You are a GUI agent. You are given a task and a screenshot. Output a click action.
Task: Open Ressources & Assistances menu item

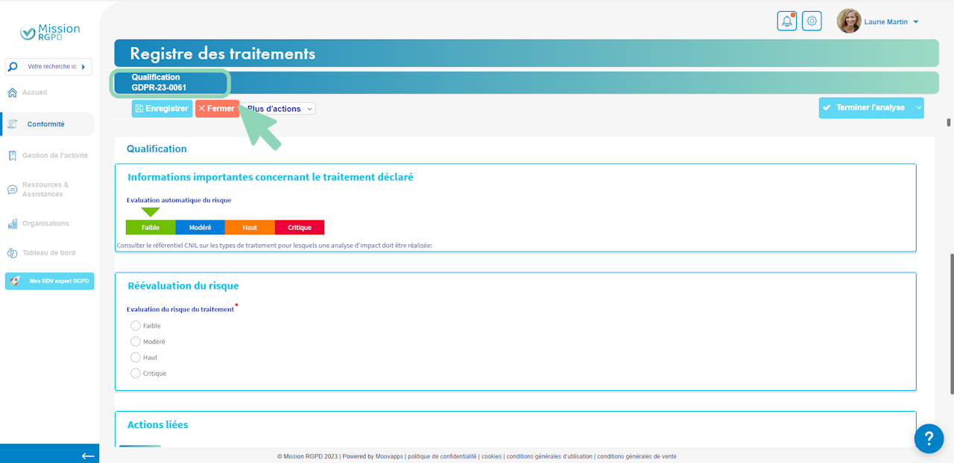48,189
